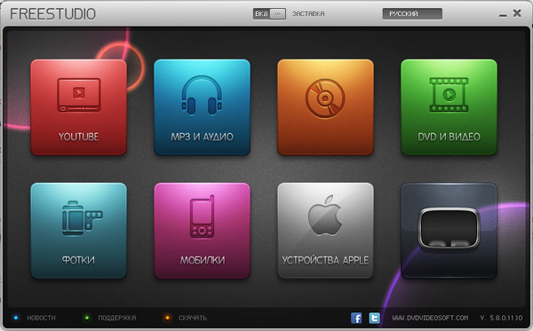Open the pink Мобилки phone tile
Screen dimensions: 533x331
202,231
